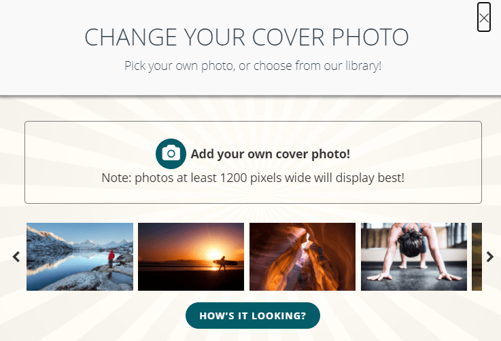Viewport: 501px width, 341px height.
Task: Click the person in red jacket
Action: (111, 258)
